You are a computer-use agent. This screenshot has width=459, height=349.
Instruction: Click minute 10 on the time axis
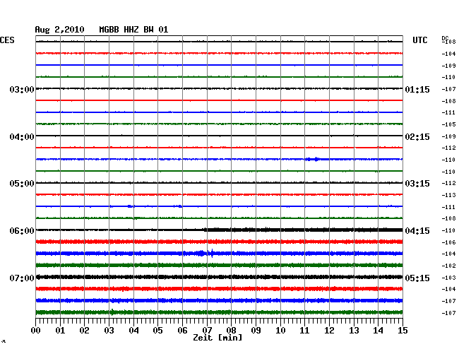click(x=280, y=331)
